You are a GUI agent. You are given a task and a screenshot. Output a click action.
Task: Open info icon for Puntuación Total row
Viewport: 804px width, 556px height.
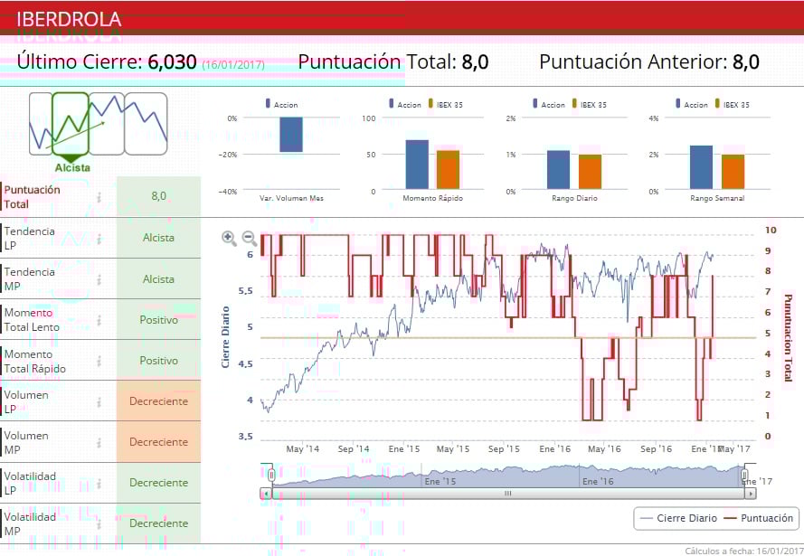[99, 197]
